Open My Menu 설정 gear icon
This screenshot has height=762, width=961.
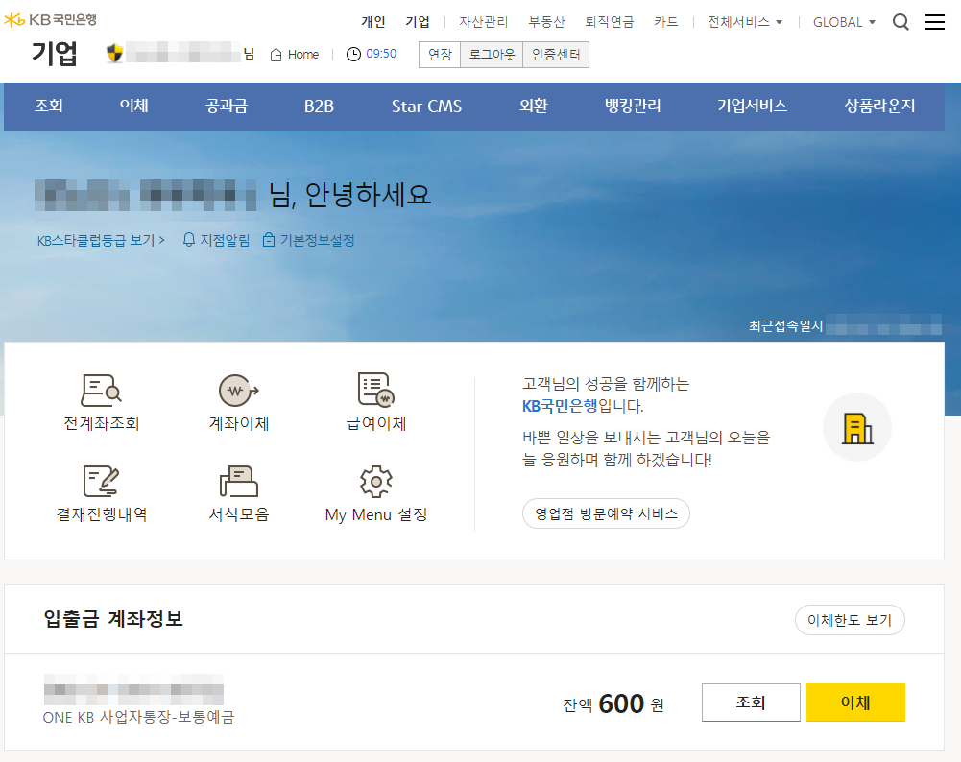point(375,482)
